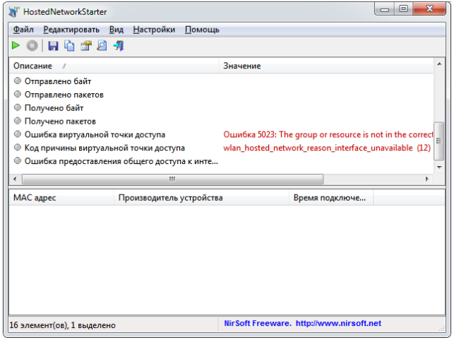Open the Помощь menu
The image size is (454, 340).
(202, 30)
